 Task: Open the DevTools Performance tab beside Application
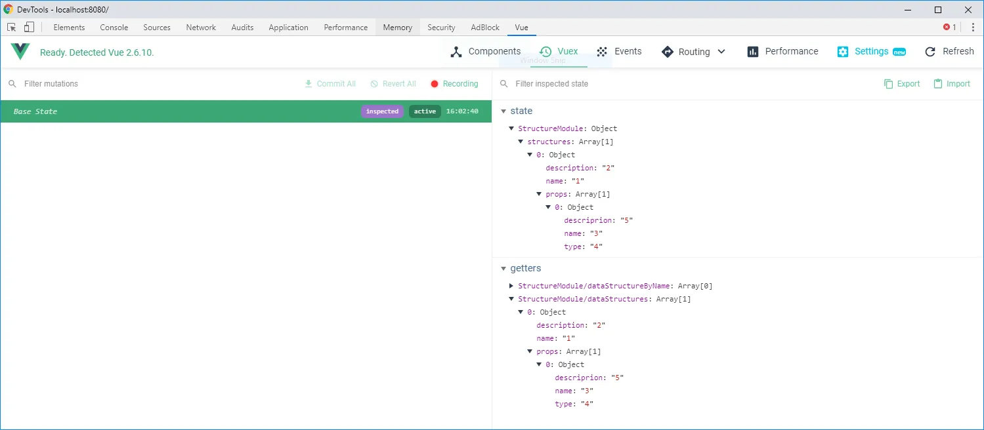pos(346,28)
